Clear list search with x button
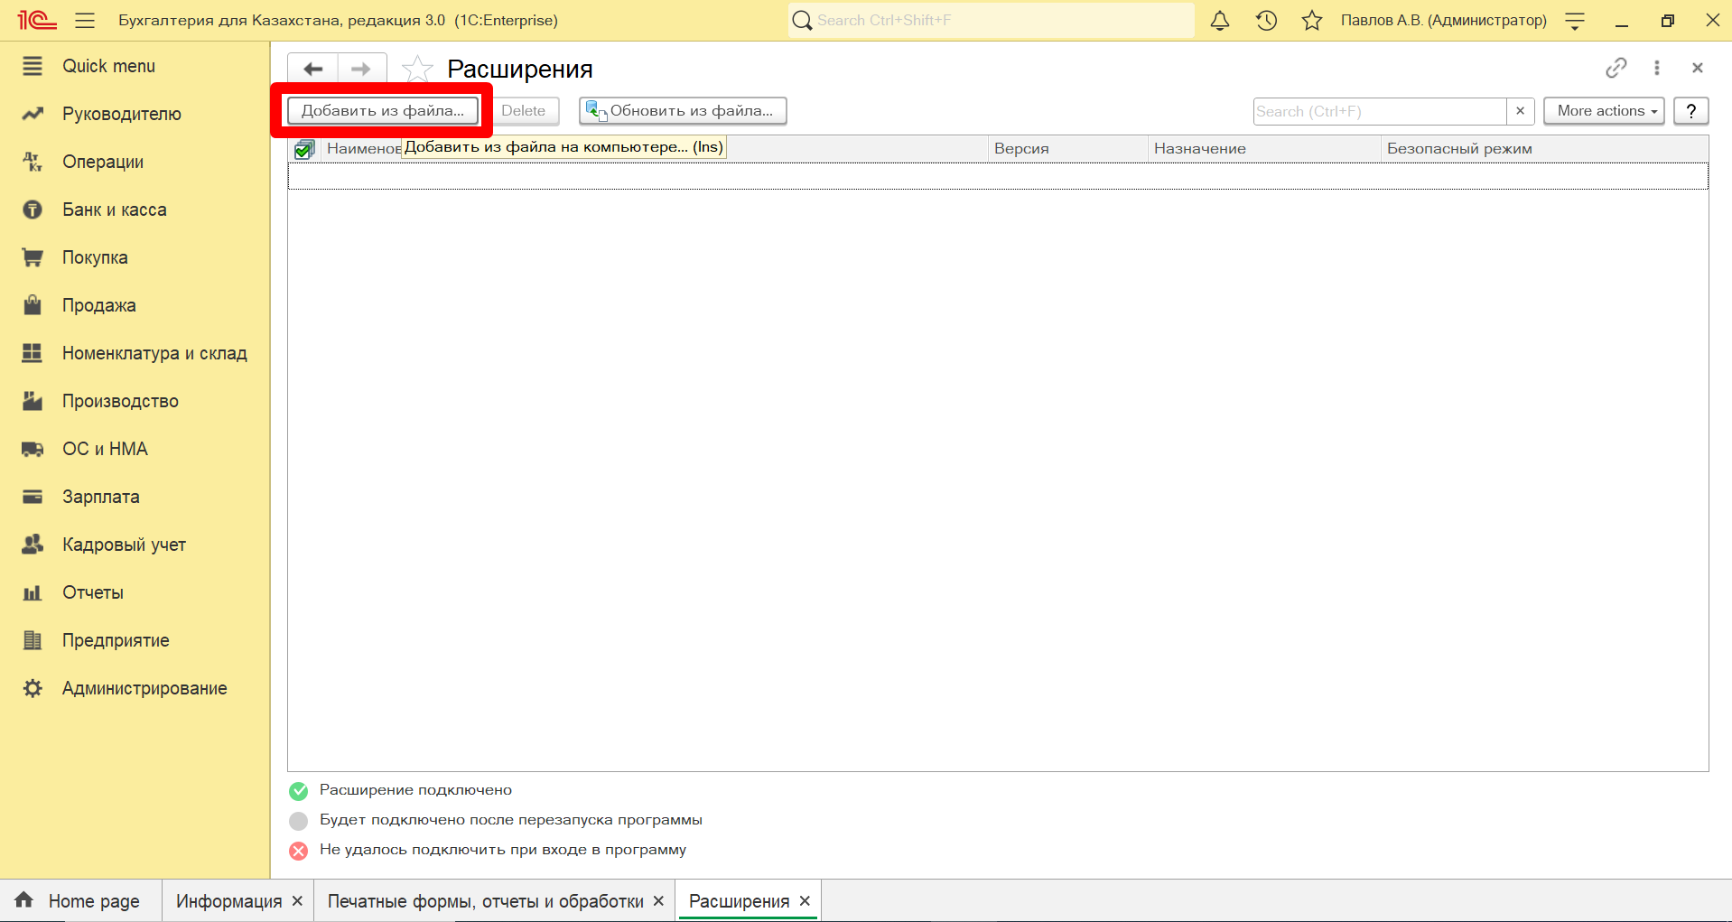The width and height of the screenshot is (1732, 922). click(1521, 111)
